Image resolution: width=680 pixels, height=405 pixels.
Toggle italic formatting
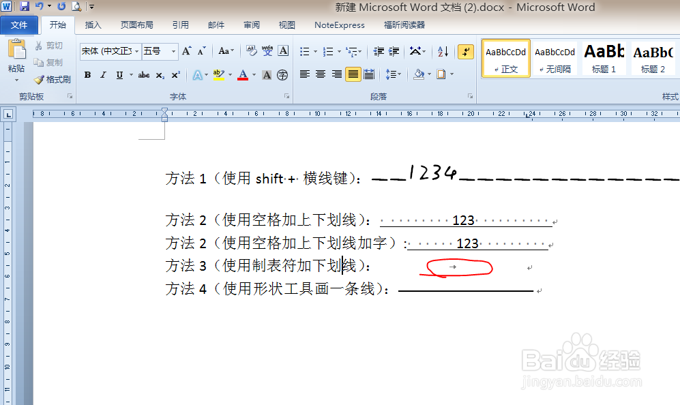pos(103,75)
